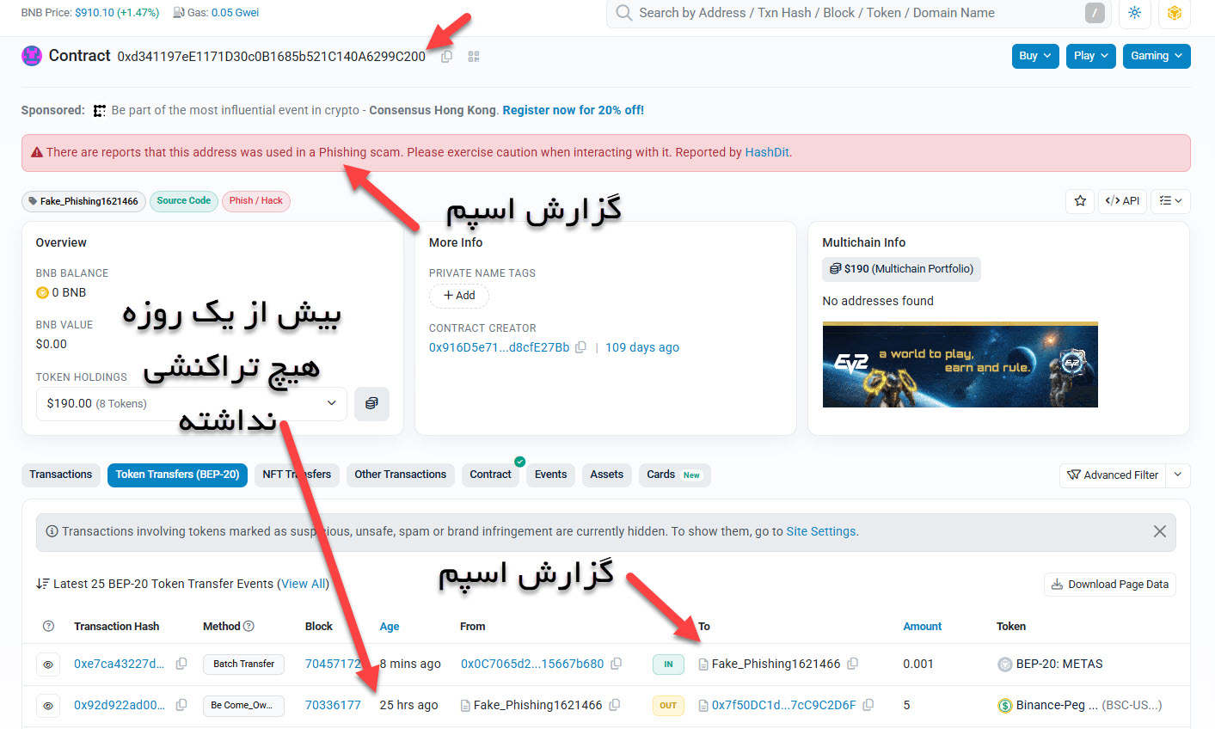Viewport: 1215px width, 729px height.
Task: Copy the contract address to clipboard
Action: click(445, 56)
